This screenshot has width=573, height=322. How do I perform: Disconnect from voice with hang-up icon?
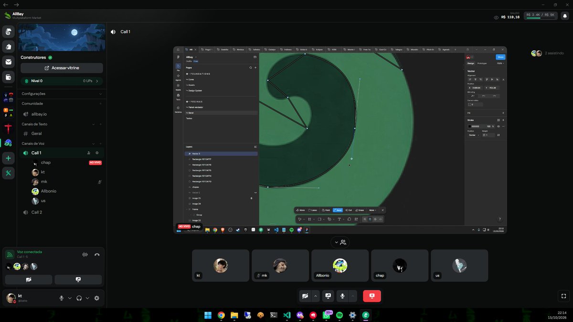click(x=97, y=254)
